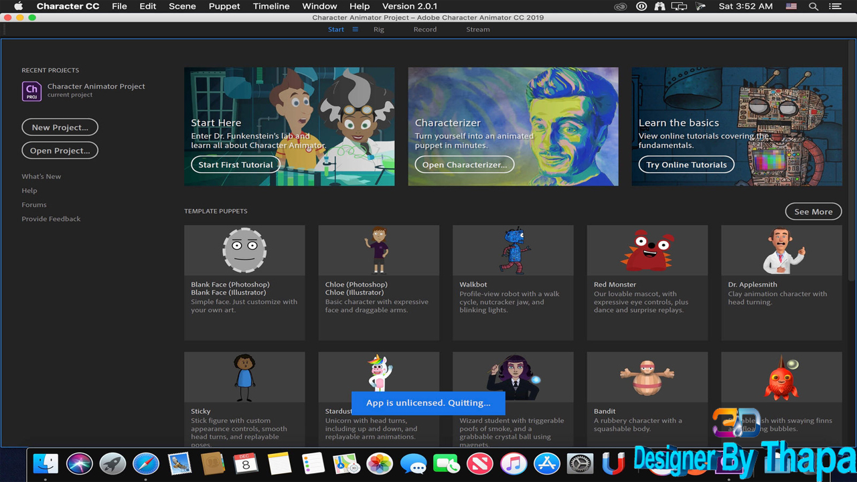Open the Character Animator Project icon
The image size is (857, 482).
31,90
